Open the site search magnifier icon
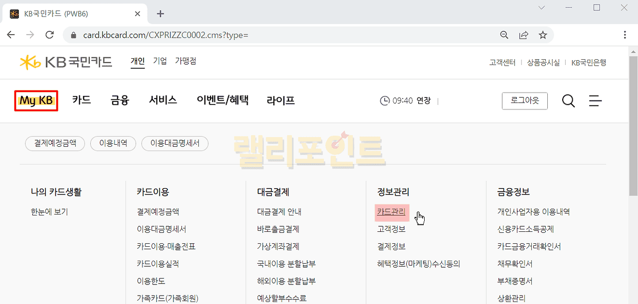This screenshot has height=304, width=638. click(x=568, y=101)
